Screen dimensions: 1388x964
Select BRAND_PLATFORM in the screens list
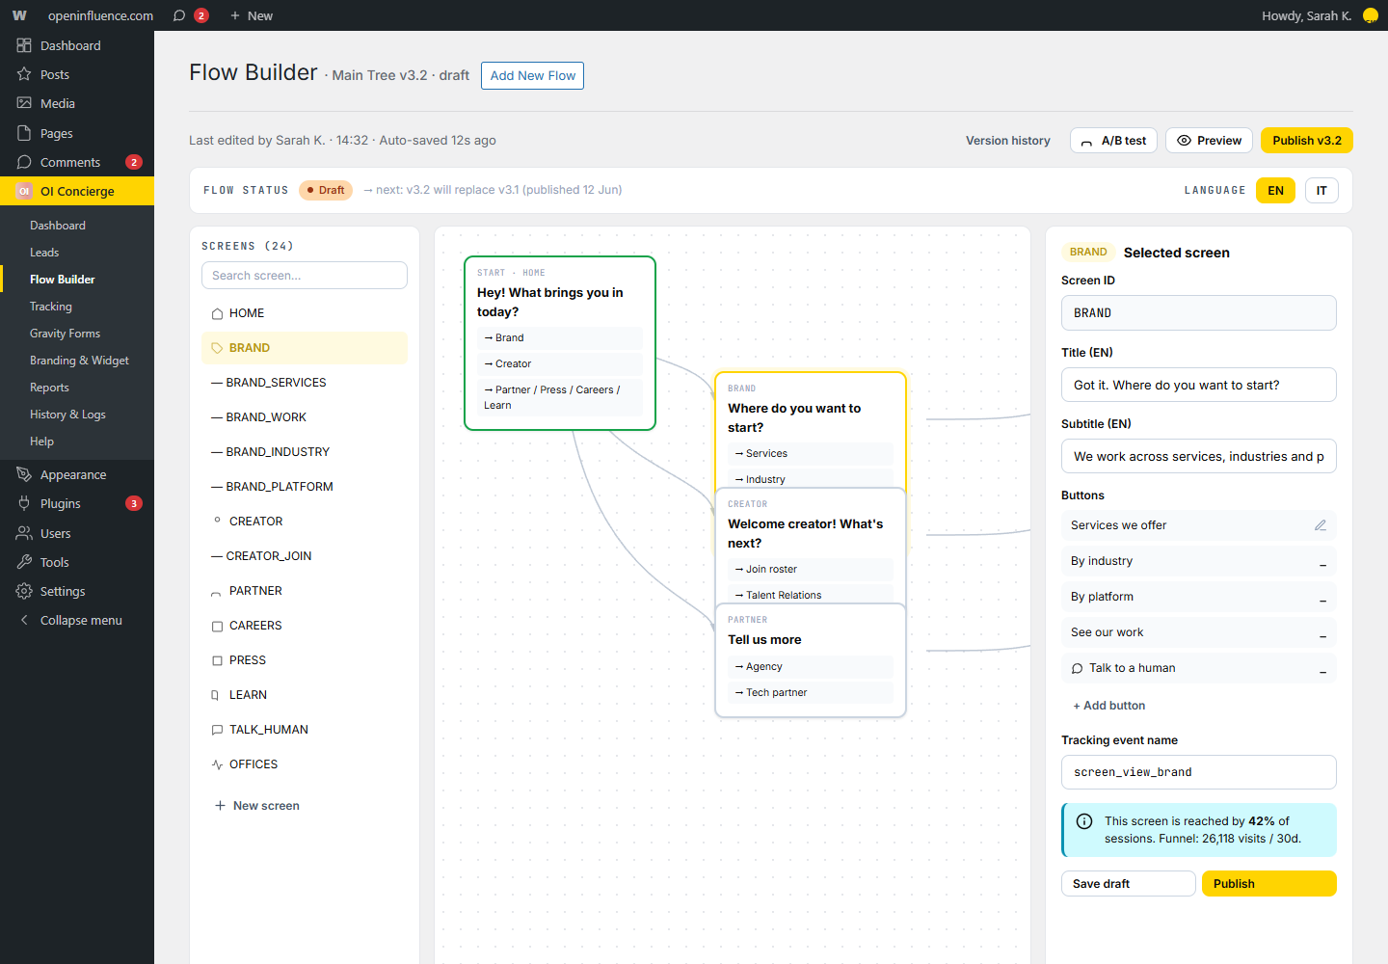coord(305,487)
